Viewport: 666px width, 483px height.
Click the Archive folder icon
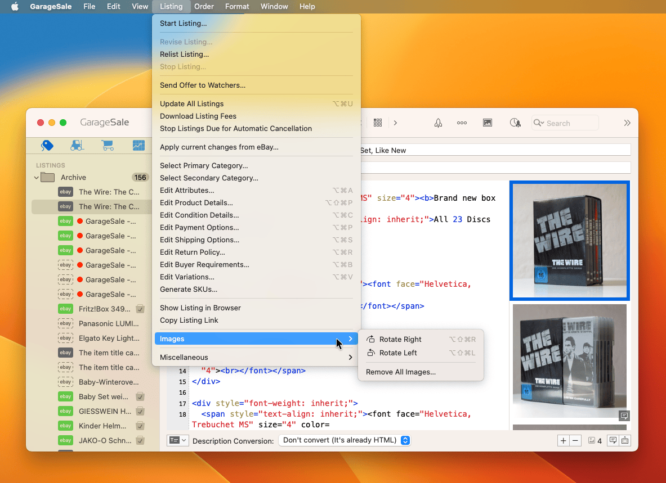click(47, 177)
